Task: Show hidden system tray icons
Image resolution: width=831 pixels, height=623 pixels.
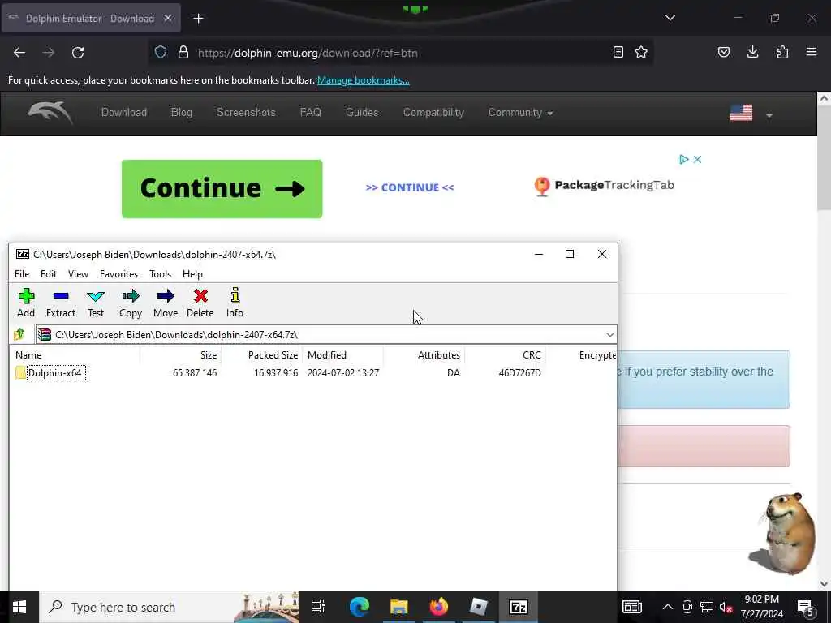Action: (x=668, y=607)
